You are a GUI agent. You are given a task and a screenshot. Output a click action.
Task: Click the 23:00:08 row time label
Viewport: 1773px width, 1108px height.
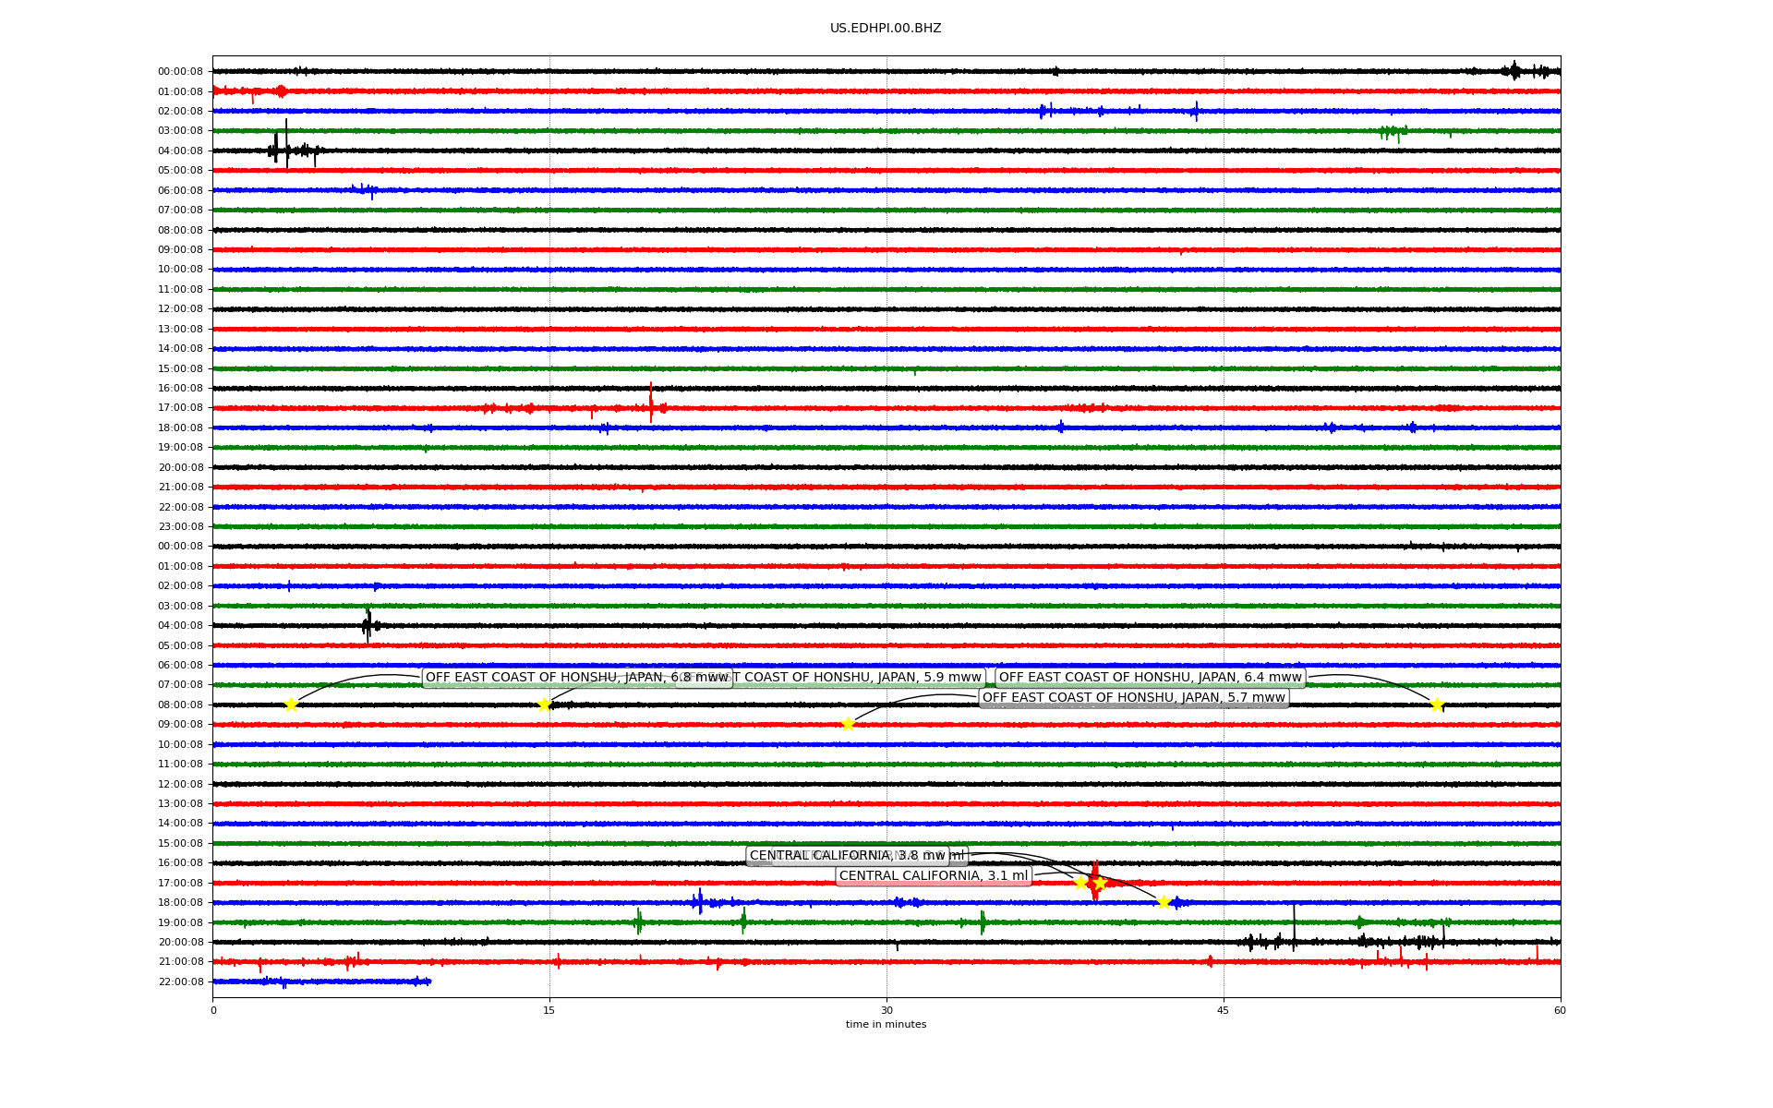[x=180, y=526]
